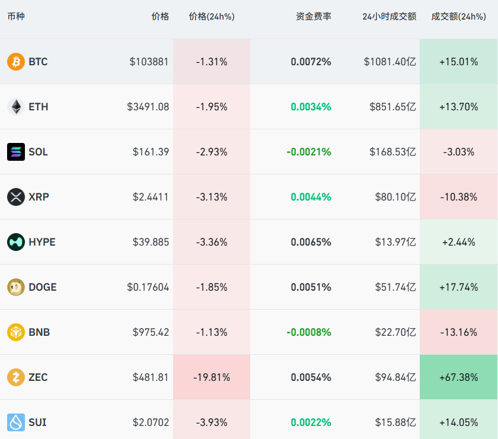Click the HYPE token logo icon

(x=15, y=242)
